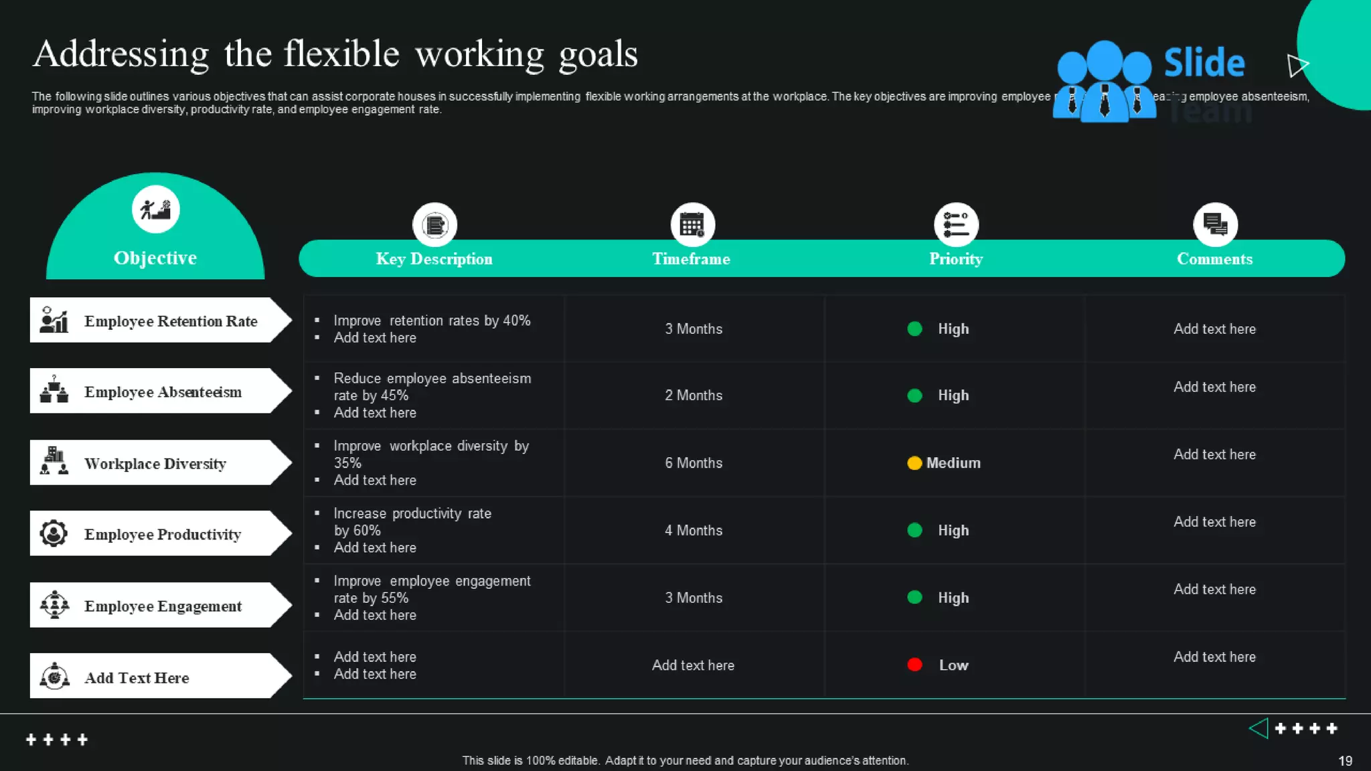Viewport: 1371px width, 771px height.
Task: Click the Employee Retention Rate label
Action: tap(171, 321)
